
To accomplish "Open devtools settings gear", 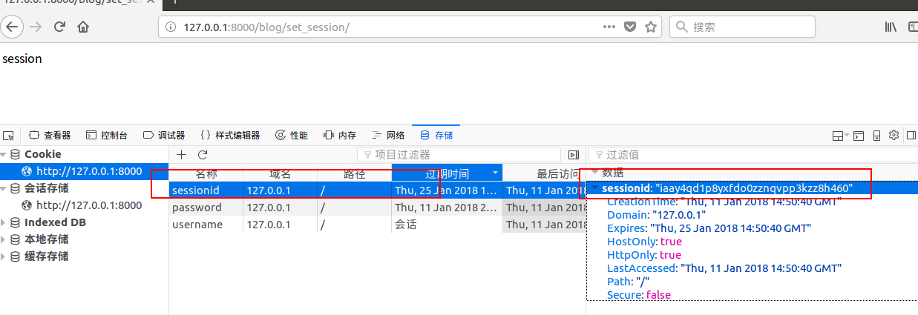I will coord(894,136).
